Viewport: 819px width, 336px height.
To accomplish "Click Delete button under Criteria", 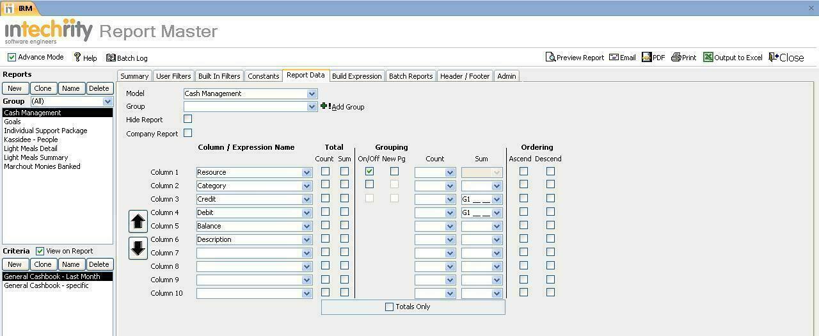I will tap(99, 264).
